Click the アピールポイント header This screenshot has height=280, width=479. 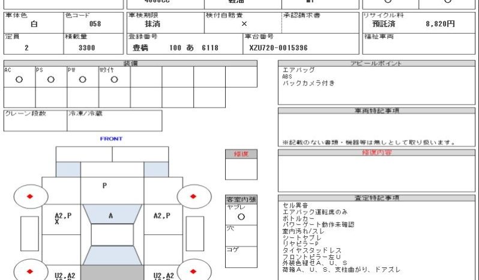coord(376,63)
